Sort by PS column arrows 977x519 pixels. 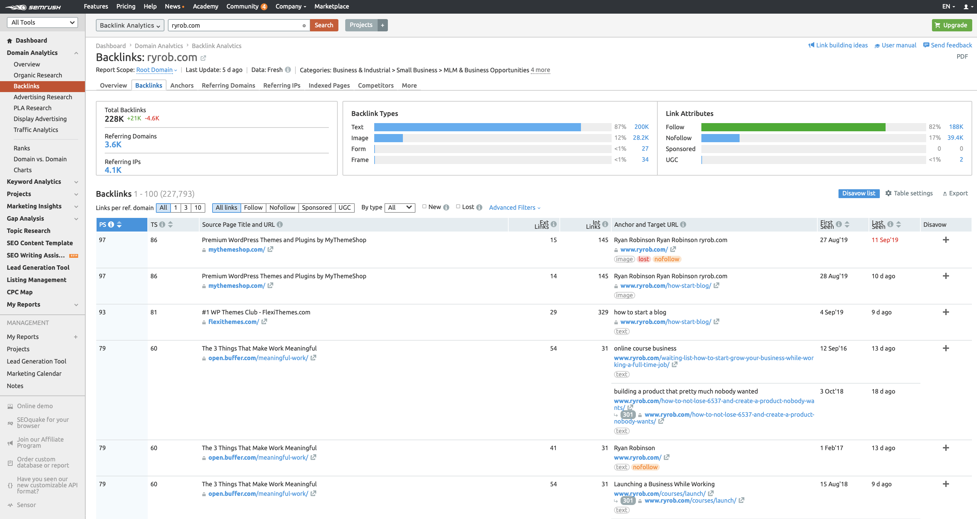[119, 224]
